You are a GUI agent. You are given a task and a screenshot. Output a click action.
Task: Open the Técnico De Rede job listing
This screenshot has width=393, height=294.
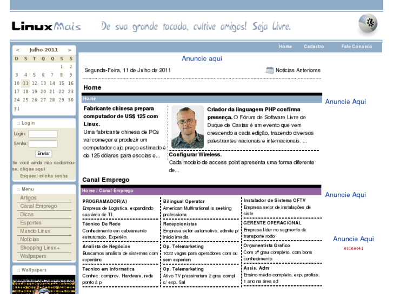pyautogui.click(x=102, y=224)
